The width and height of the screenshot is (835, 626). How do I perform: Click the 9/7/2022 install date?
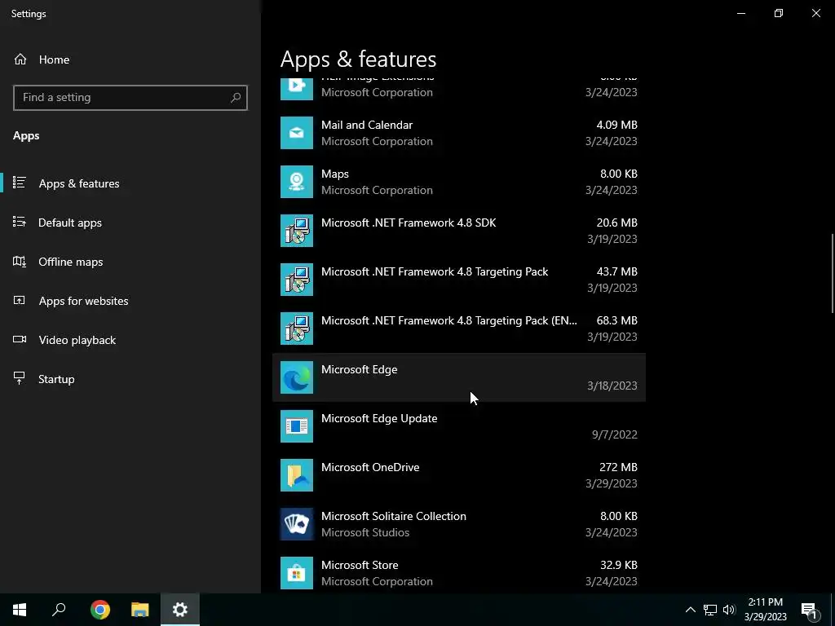(615, 434)
